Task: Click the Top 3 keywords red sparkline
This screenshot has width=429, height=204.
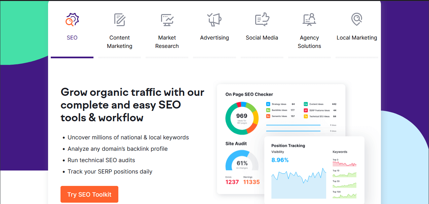Action: [344, 164]
